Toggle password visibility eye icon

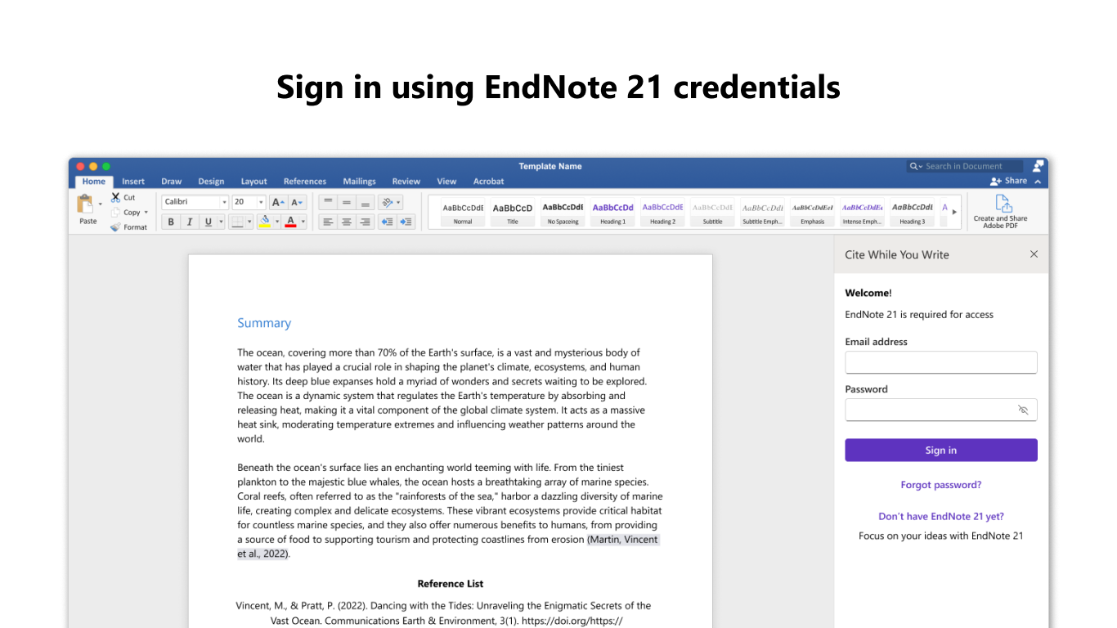(1023, 410)
